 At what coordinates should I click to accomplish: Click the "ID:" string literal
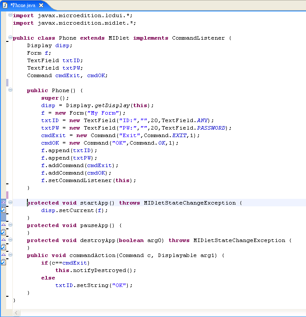pyautogui.click(x=128, y=120)
